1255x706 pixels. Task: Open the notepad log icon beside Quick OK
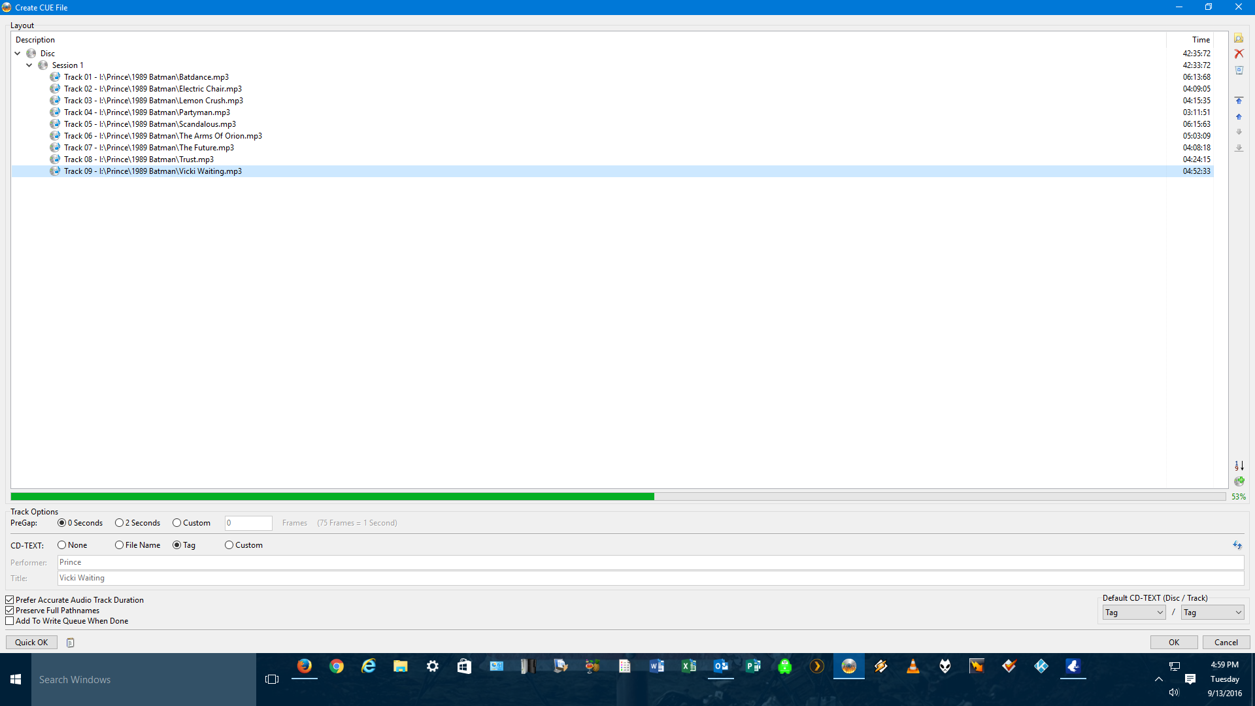click(x=69, y=643)
